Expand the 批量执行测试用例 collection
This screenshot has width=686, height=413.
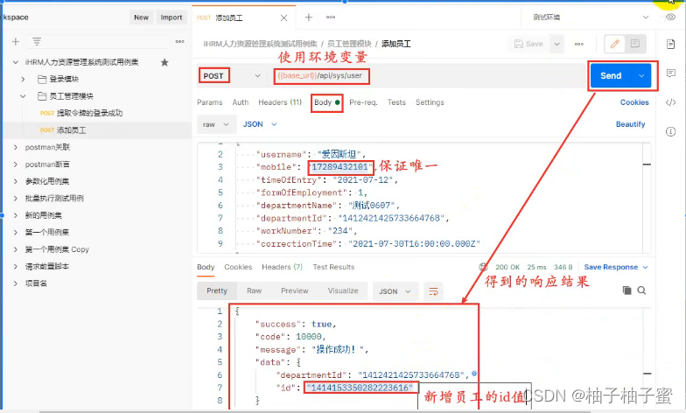[16, 198]
